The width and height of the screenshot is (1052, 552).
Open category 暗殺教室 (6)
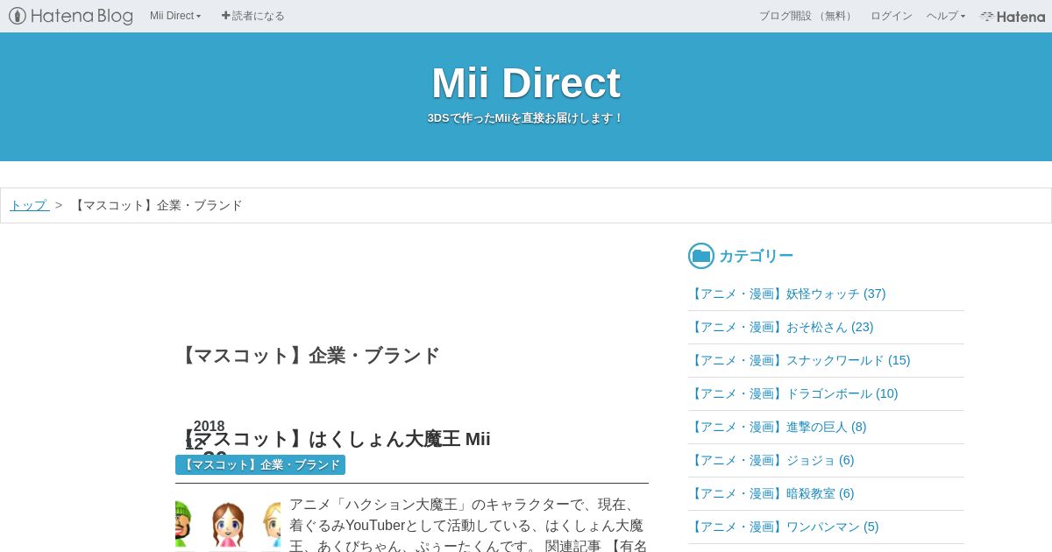tap(771, 493)
